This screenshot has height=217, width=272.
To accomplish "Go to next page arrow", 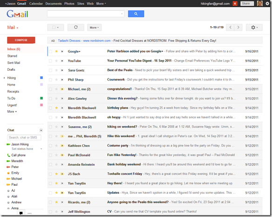I will click(x=238, y=27).
